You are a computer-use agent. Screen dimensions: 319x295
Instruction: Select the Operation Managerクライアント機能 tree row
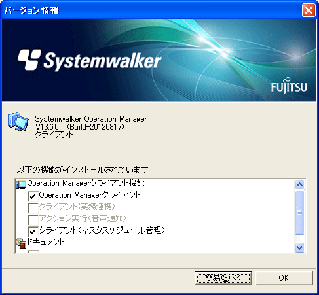(x=80, y=184)
